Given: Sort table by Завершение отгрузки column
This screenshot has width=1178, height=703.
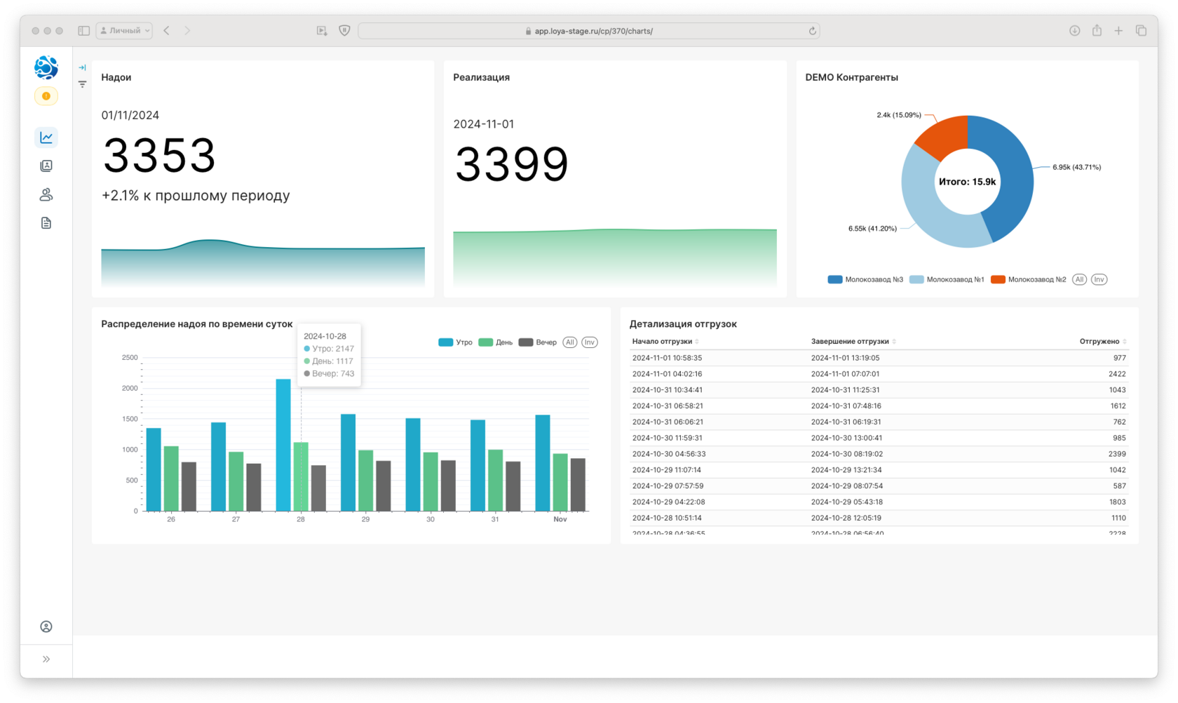Looking at the screenshot, I should pos(853,342).
